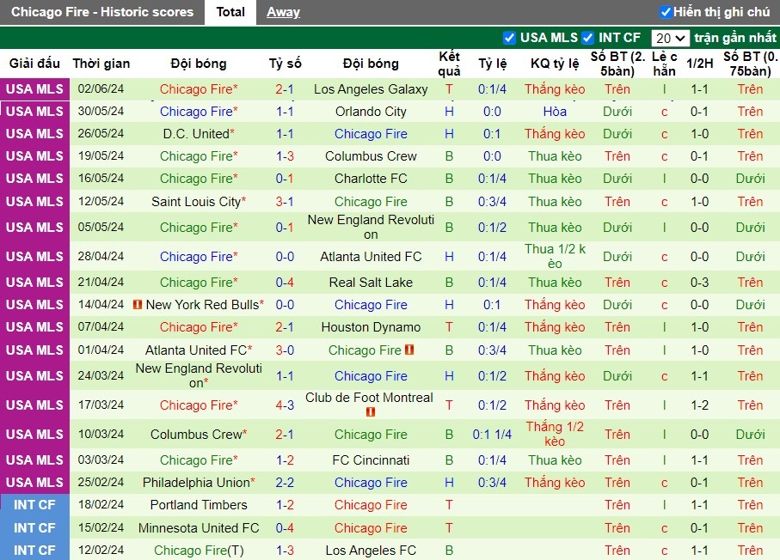Click the USA MLS label on 02/06/24 row
Screen dimensions: 780x560
34,89
